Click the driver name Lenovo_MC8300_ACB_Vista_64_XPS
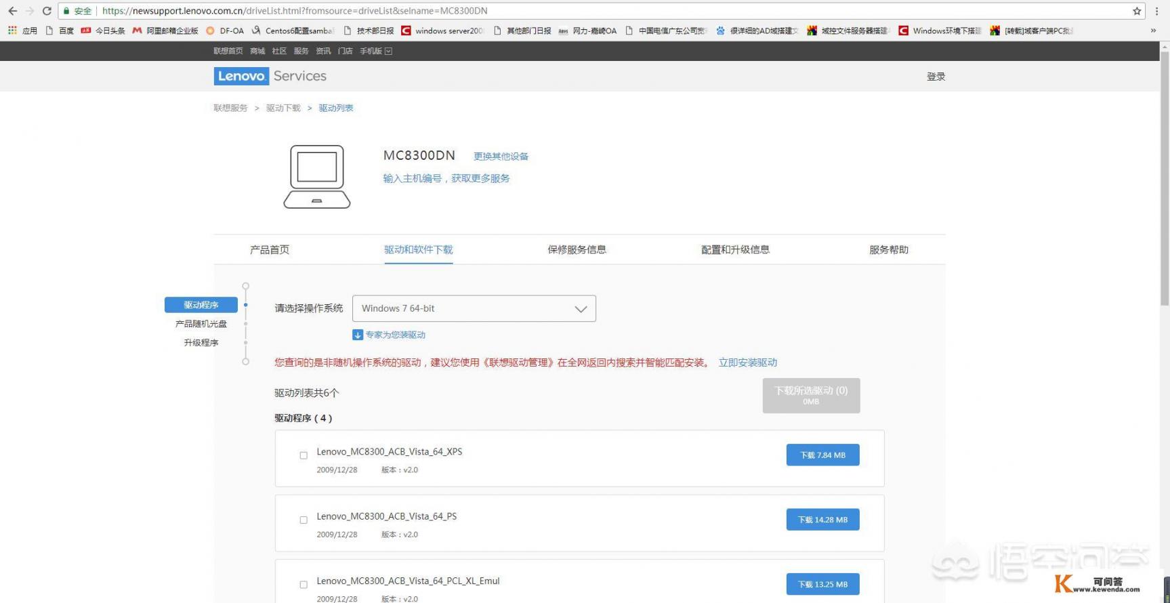Screen dimensions: 1170x603 coord(390,452)
